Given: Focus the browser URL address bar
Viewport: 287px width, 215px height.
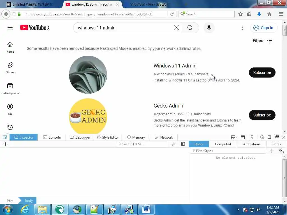Looking at the screenshot, I should (95, 14).
